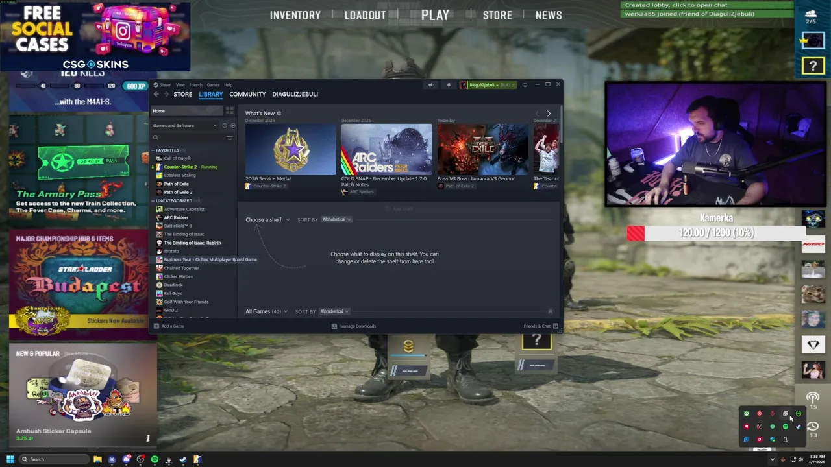Image resolution: width=831 pixels, height=467 pixels.
Task: Open DiaguliZjebuli account dropdown
Action: (488, 85)
